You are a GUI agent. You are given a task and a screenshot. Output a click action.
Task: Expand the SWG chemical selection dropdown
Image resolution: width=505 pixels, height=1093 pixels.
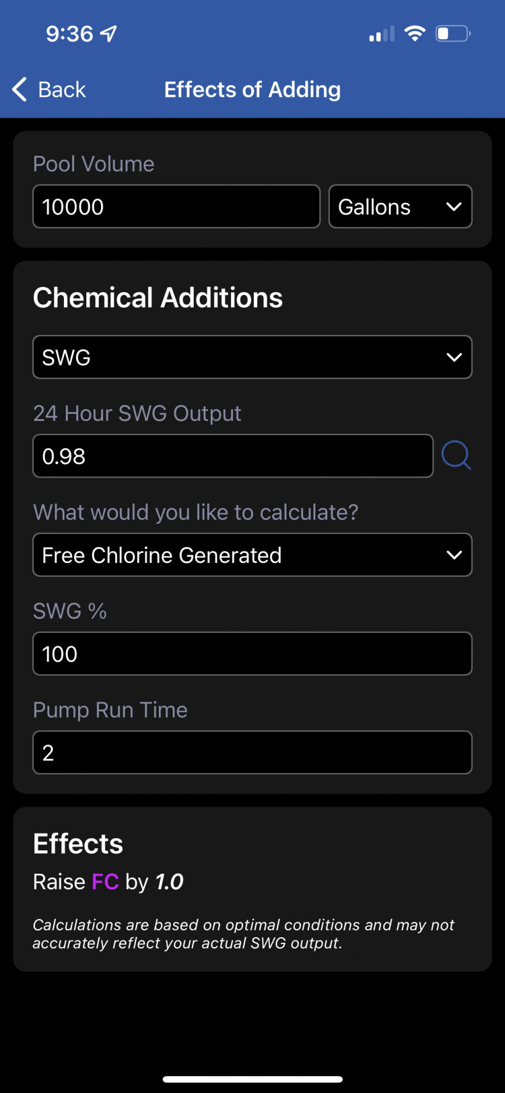(x=252, y=357)
